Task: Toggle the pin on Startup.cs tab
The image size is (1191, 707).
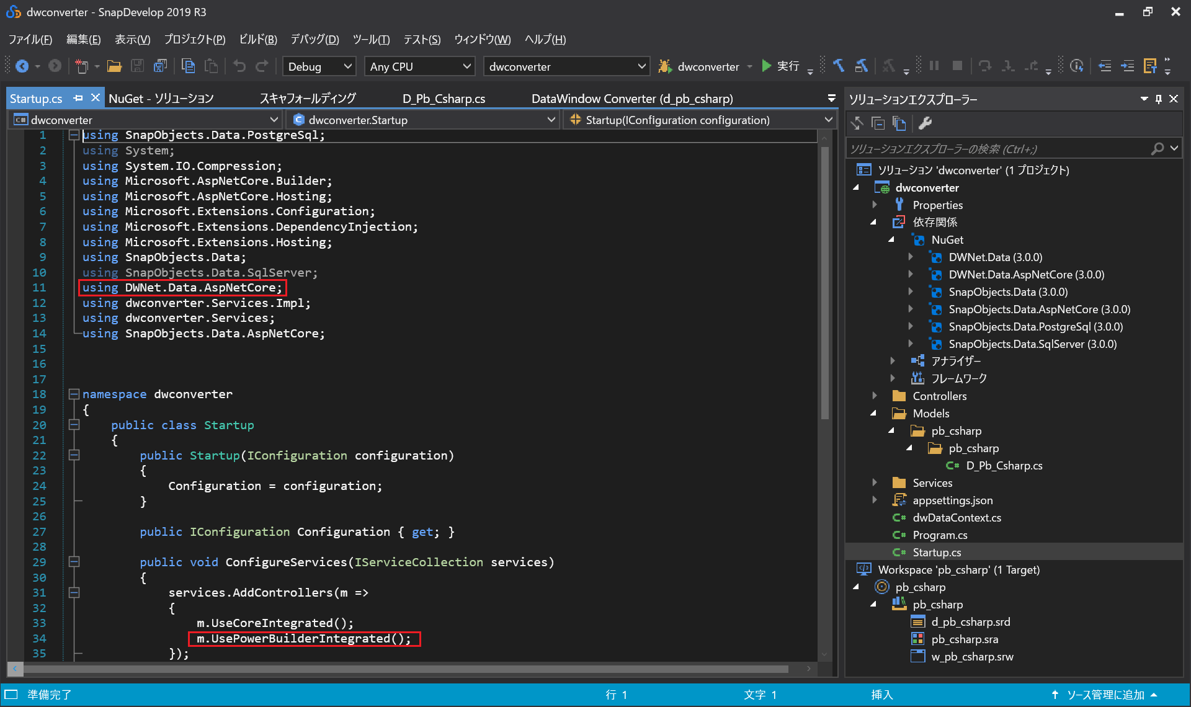Action: (x=78, y=98)
